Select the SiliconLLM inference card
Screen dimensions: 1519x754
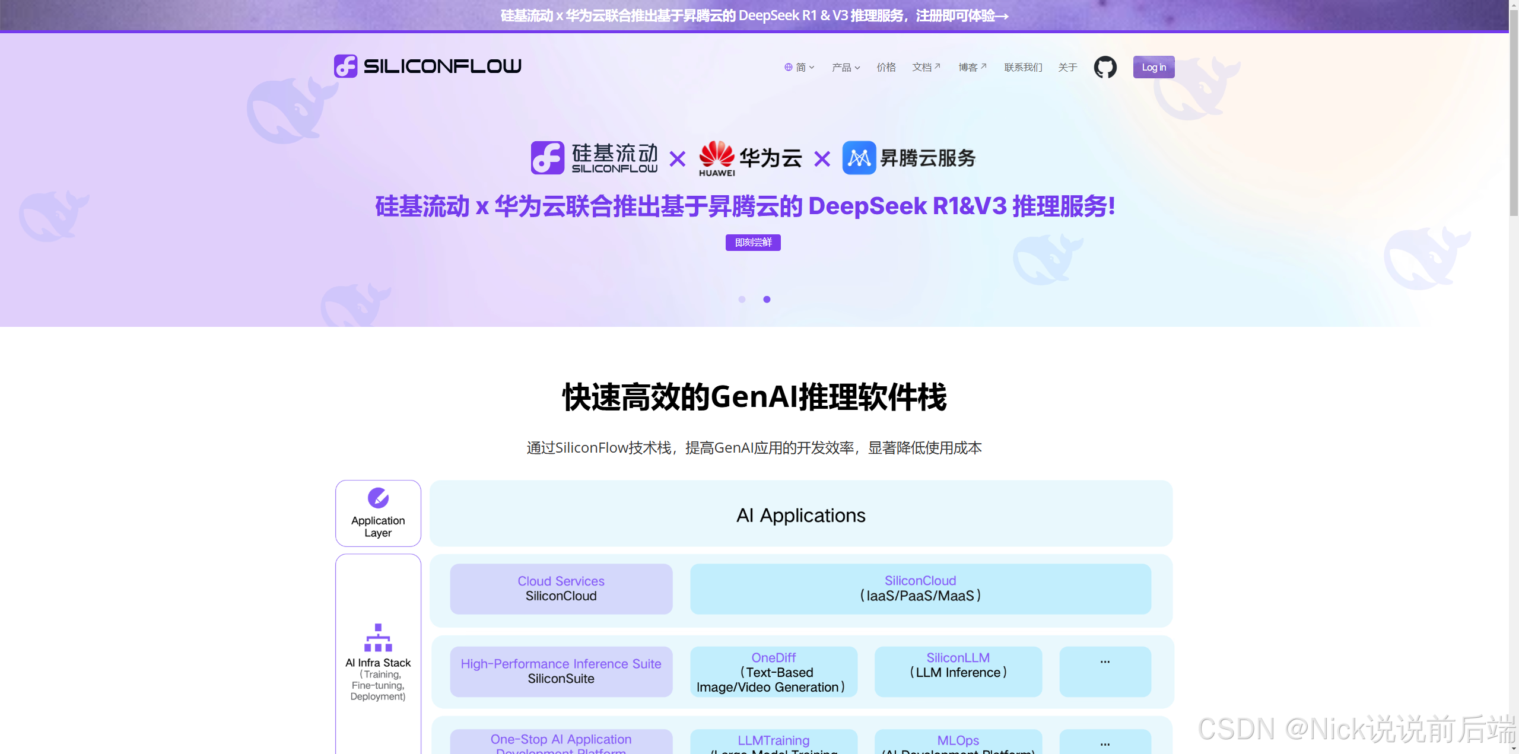[958, 671]
